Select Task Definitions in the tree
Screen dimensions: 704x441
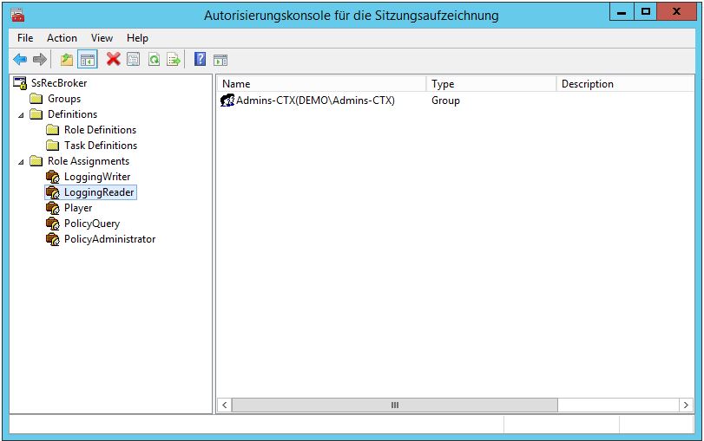point(101,146)
